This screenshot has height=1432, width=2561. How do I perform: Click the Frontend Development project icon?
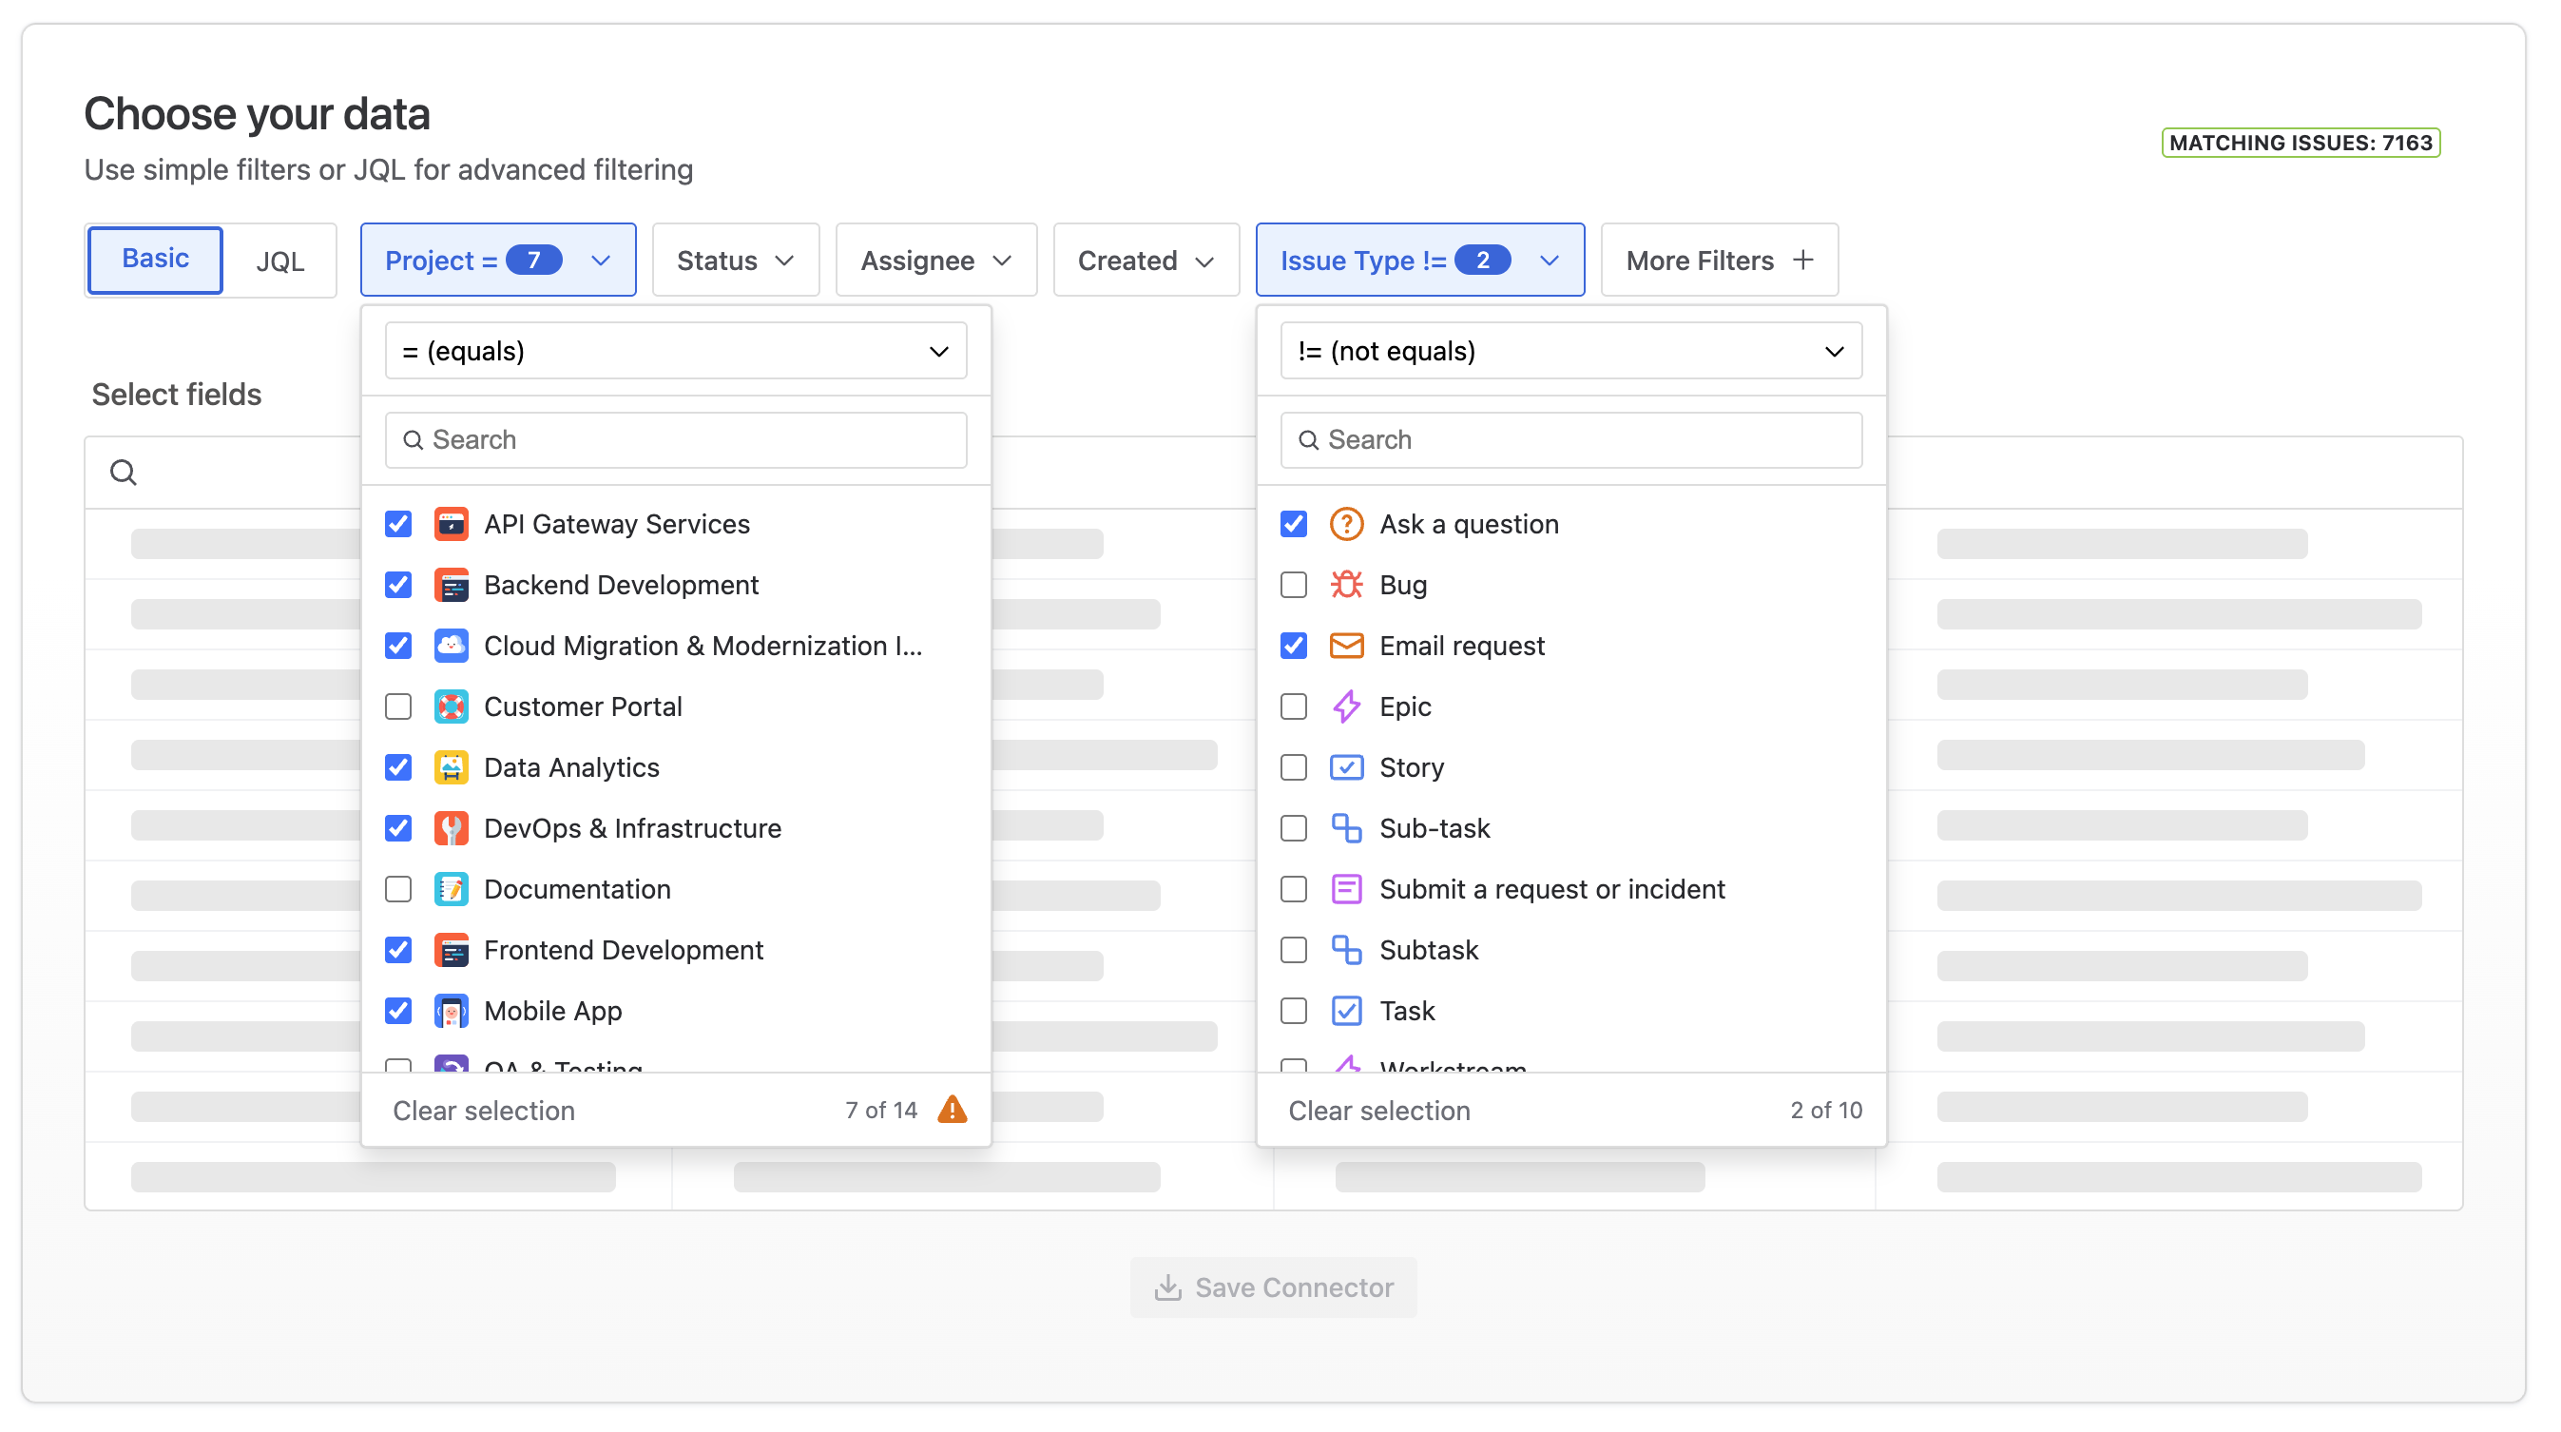pos(452,950)
